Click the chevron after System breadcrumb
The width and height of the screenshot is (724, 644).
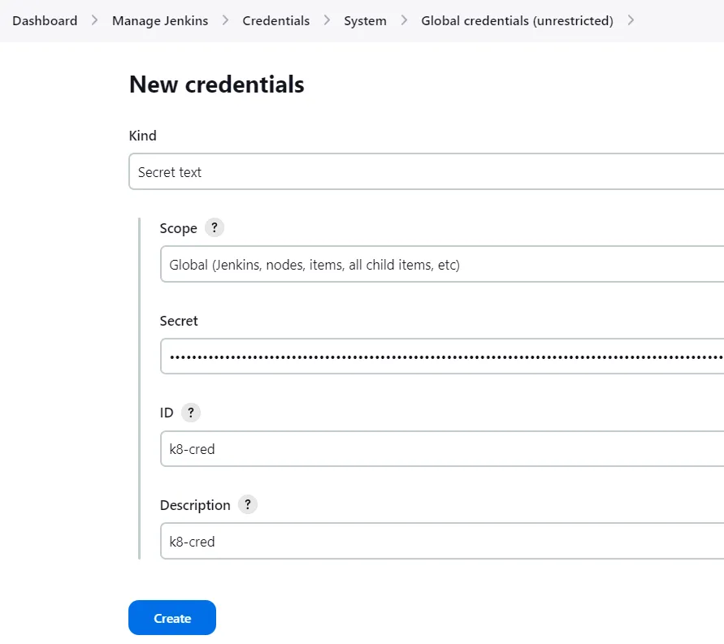[x=404, y=20]
